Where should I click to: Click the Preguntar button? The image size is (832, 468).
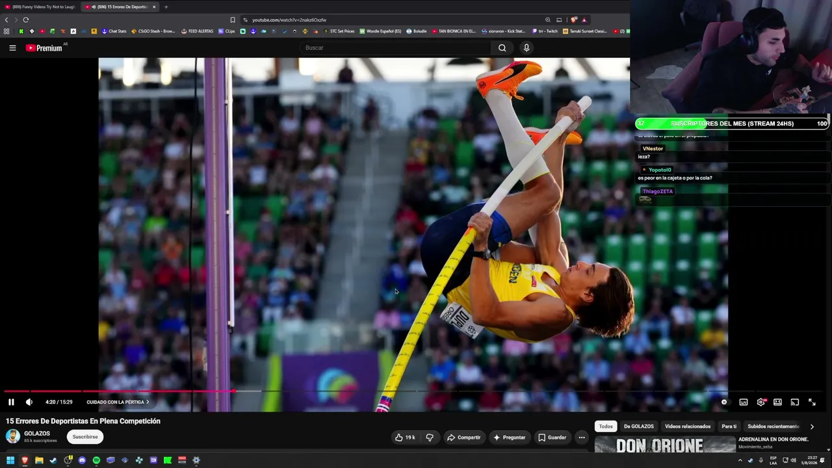[x=509, y=437]
